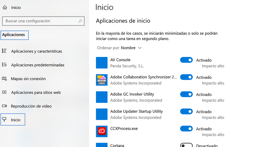Click the startup icon beside sidebar Inicio

point(4,120)
